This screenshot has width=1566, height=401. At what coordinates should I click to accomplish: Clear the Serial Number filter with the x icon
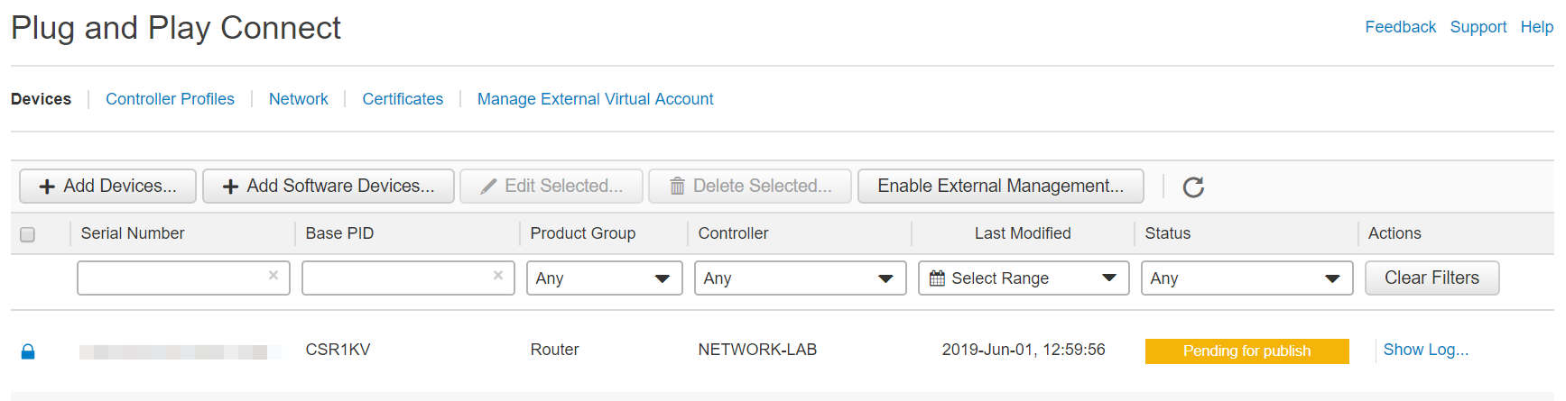point(273,276)
